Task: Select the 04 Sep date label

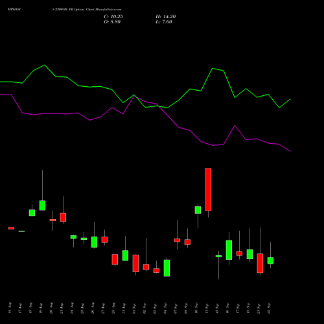Action: pyautogui.click(x=165, y=308)
